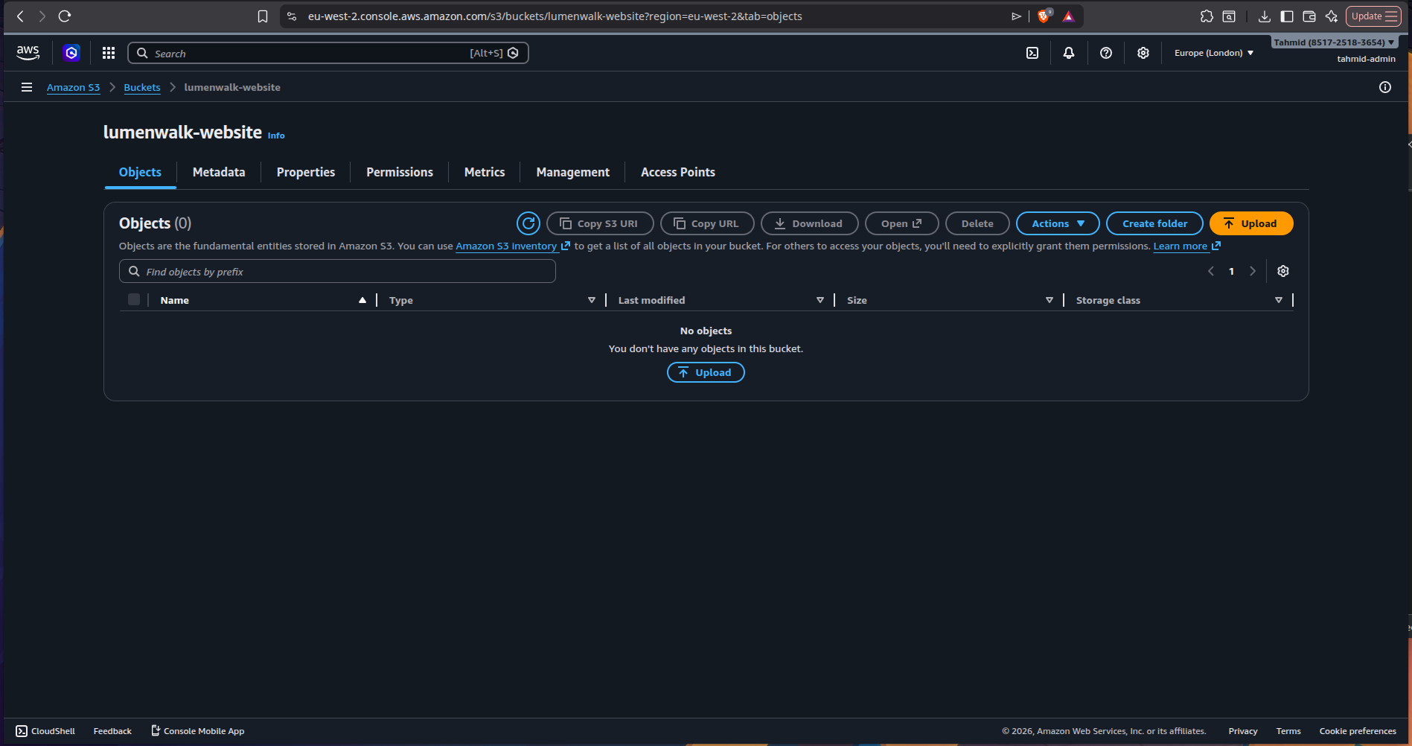Follow the Amazon S3 Inventory link
The width and height of the screenshot is (1412, 746).
512,246
